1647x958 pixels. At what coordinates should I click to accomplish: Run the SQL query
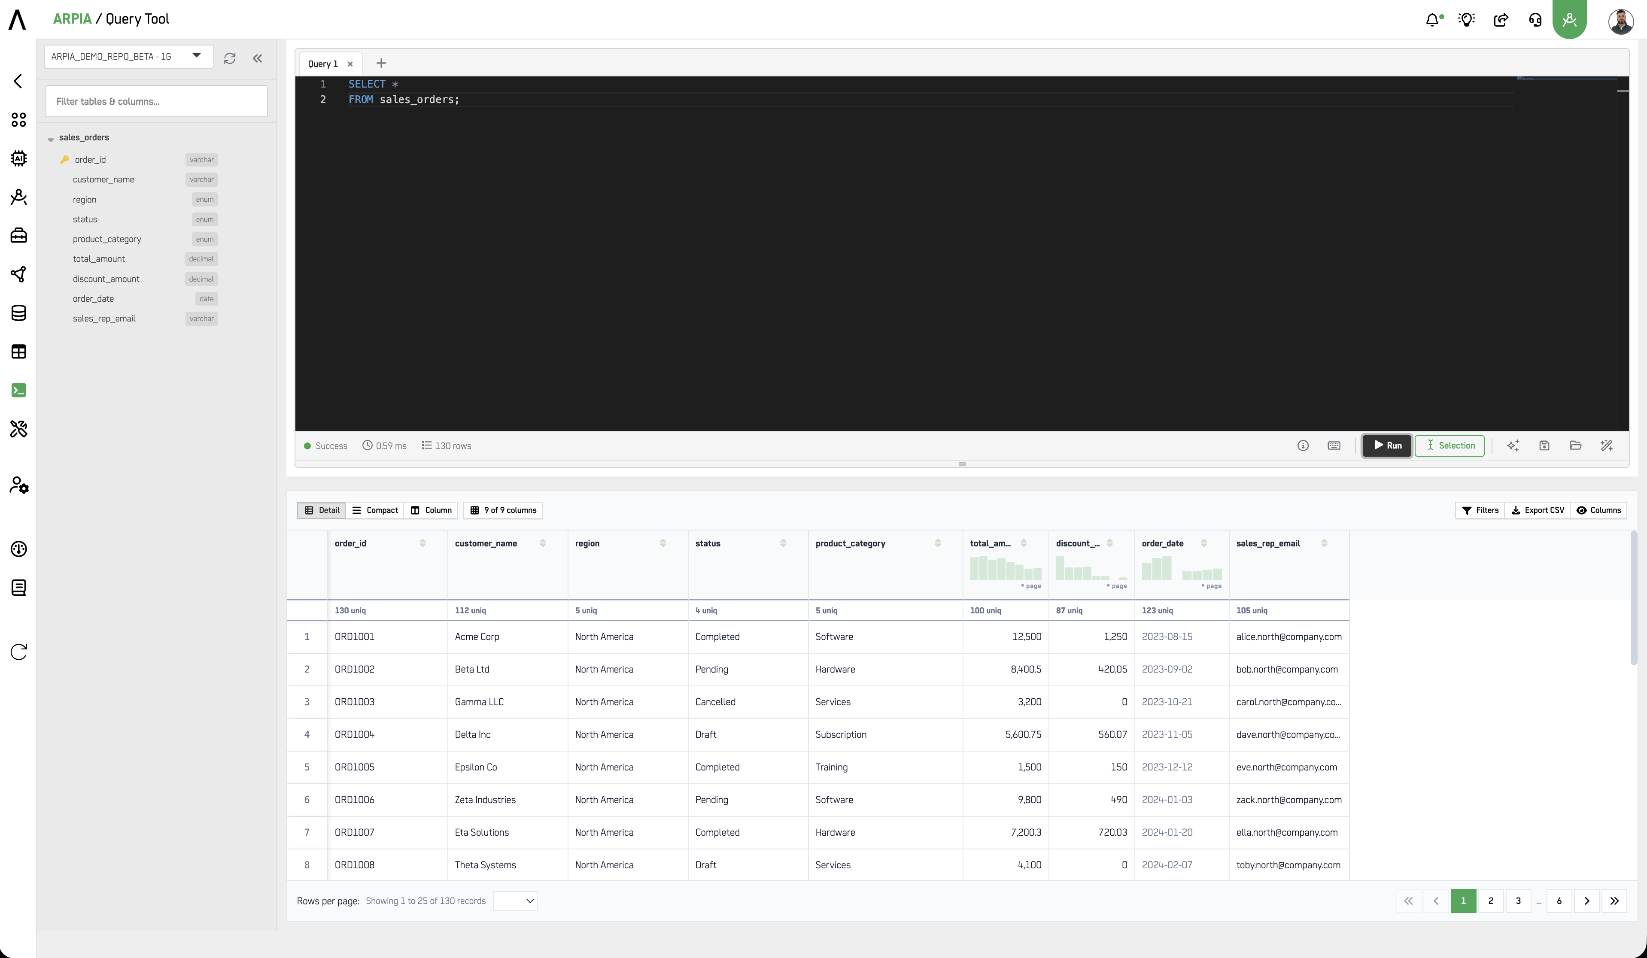click(x=1387, y=446)
